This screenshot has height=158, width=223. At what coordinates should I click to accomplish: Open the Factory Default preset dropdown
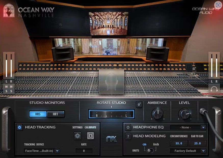188,151
